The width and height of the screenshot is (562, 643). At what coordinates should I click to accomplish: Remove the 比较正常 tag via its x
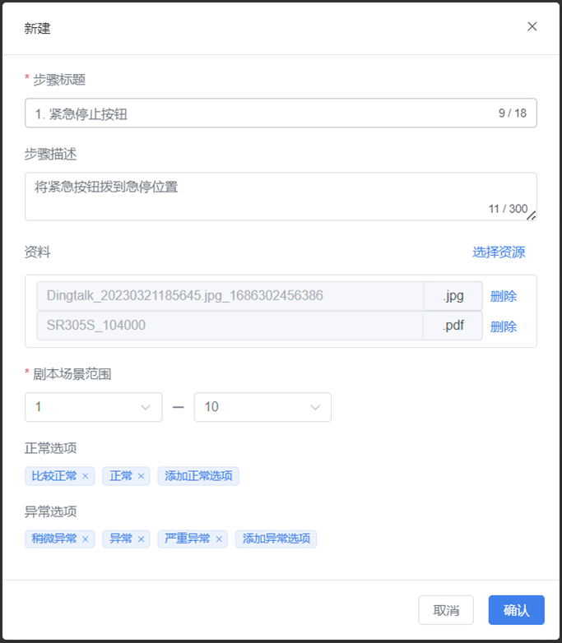point(86,476)
